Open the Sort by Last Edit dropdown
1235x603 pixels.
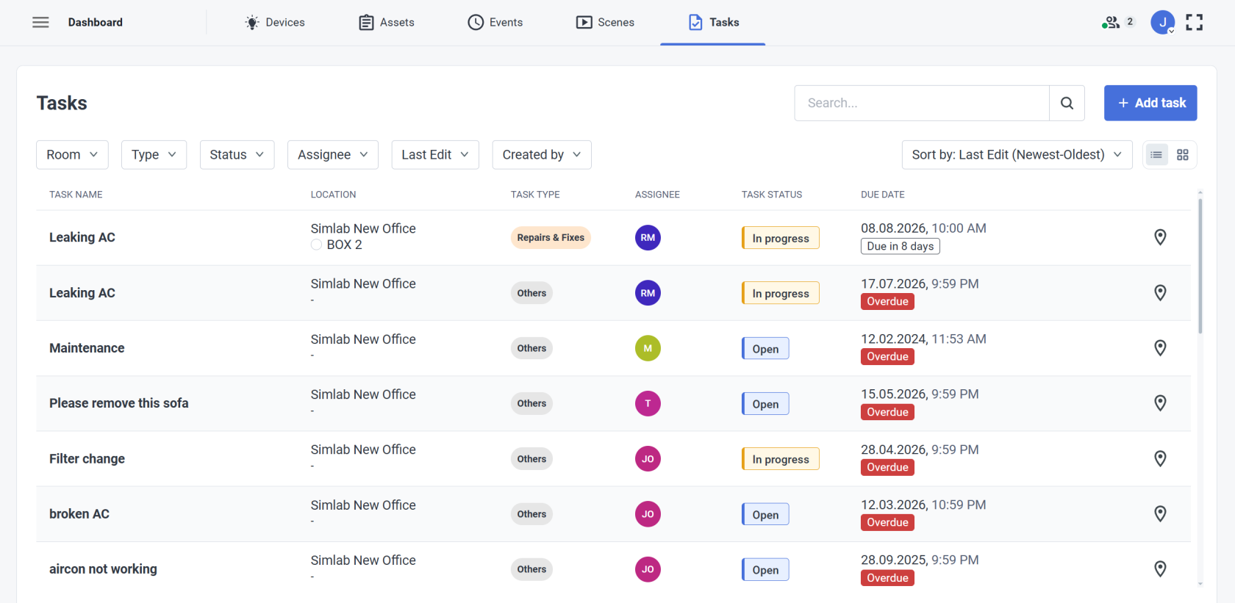pos(1017,155)
